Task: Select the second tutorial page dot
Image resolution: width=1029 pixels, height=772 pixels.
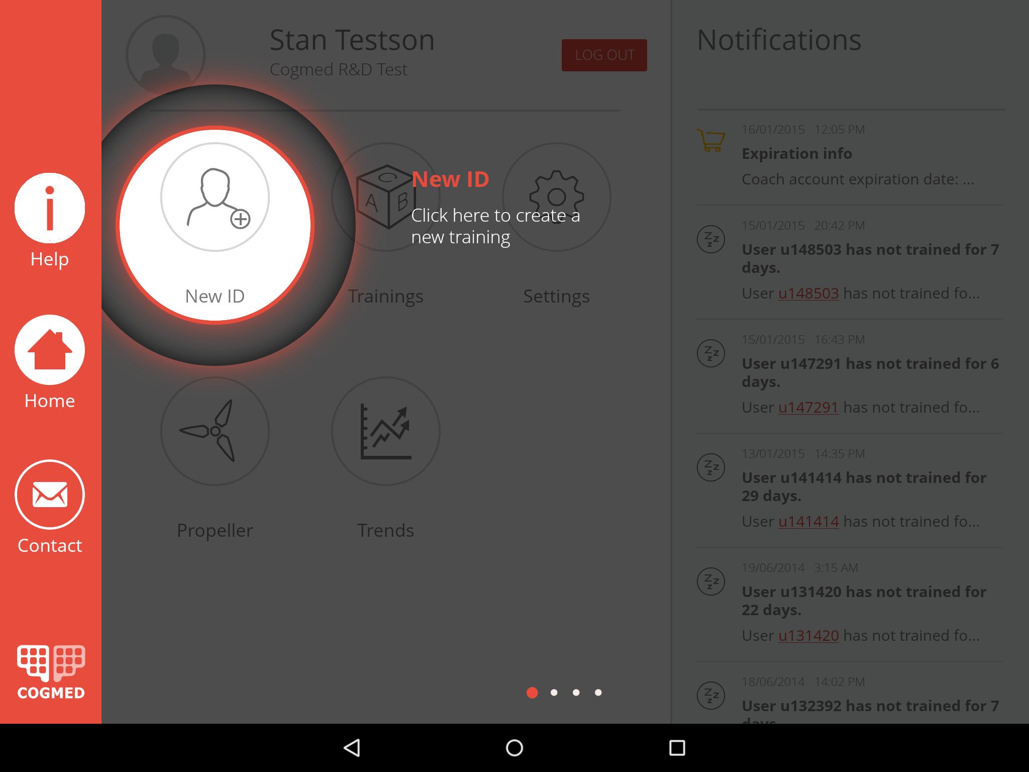Action: [554, 693]
